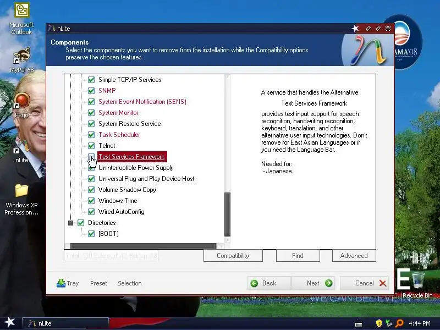This screenshot has height=330, width=440.
Task: Toggle Windows Time checkbox
Action: (x=91, y=201)
